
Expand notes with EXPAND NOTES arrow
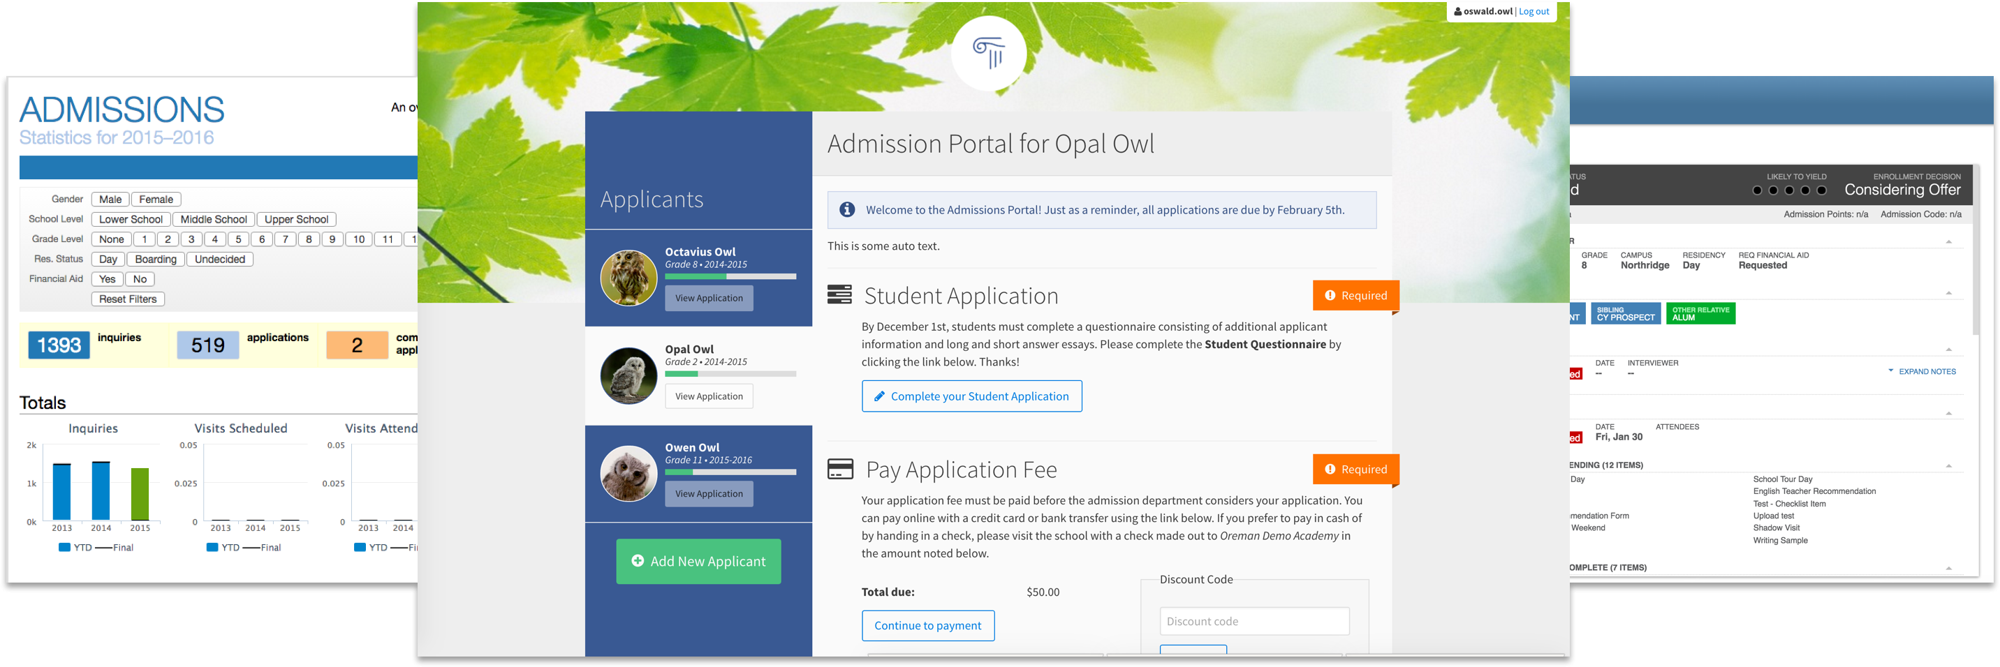pos(1891,371)
